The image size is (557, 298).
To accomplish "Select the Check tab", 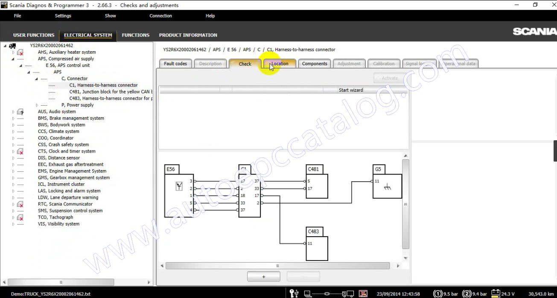I will pos(245,64).
